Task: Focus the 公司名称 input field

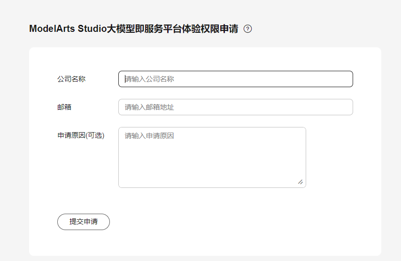Action: point(235,79)
